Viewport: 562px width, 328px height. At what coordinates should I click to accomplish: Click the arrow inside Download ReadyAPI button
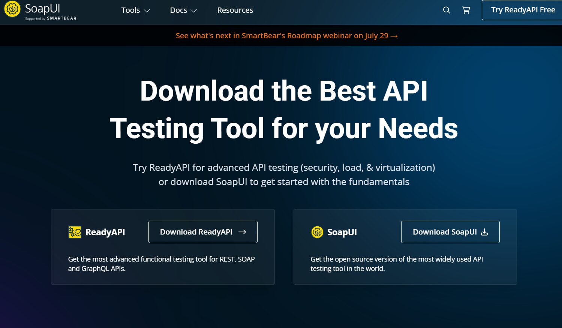[242, 232]
